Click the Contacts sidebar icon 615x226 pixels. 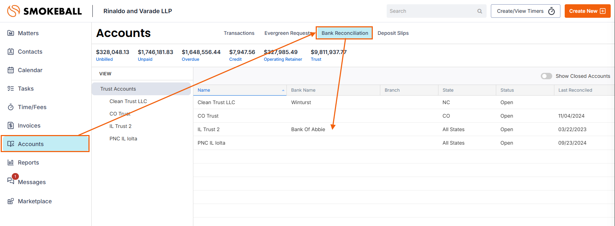click(11, 52)
